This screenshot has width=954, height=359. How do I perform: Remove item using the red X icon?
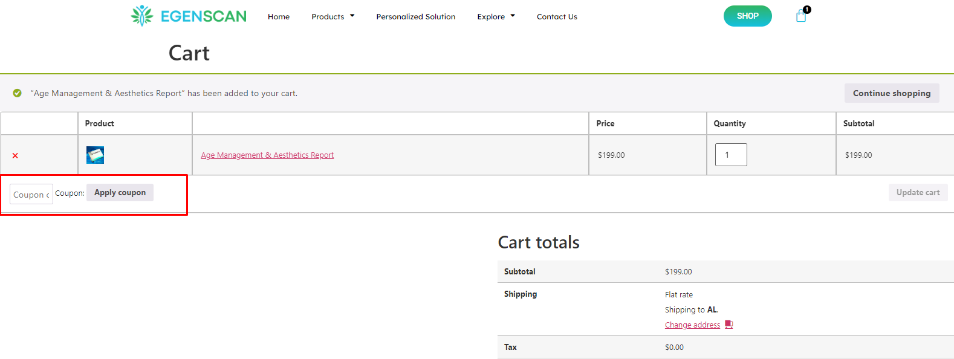(15, 155)
